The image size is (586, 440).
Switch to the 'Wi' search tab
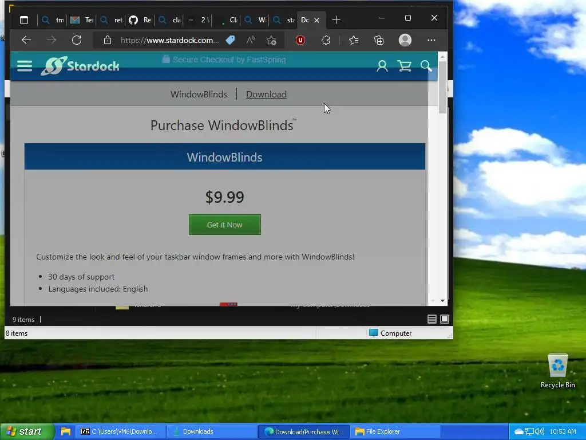(x=255, y=20)
